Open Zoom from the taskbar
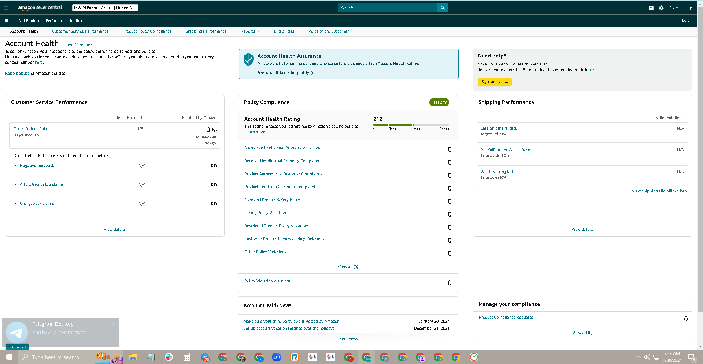Screen dimensions: 703x364 pos(277,357)
